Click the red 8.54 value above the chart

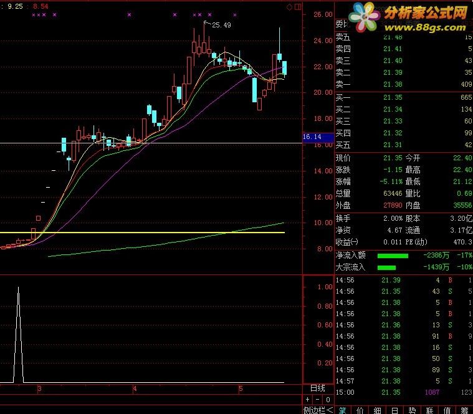coord(41,6)
